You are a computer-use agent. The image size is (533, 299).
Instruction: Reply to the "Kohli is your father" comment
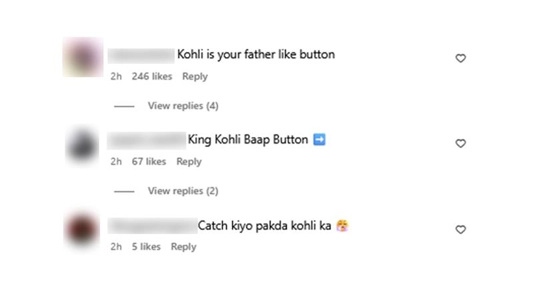(195, 76)
